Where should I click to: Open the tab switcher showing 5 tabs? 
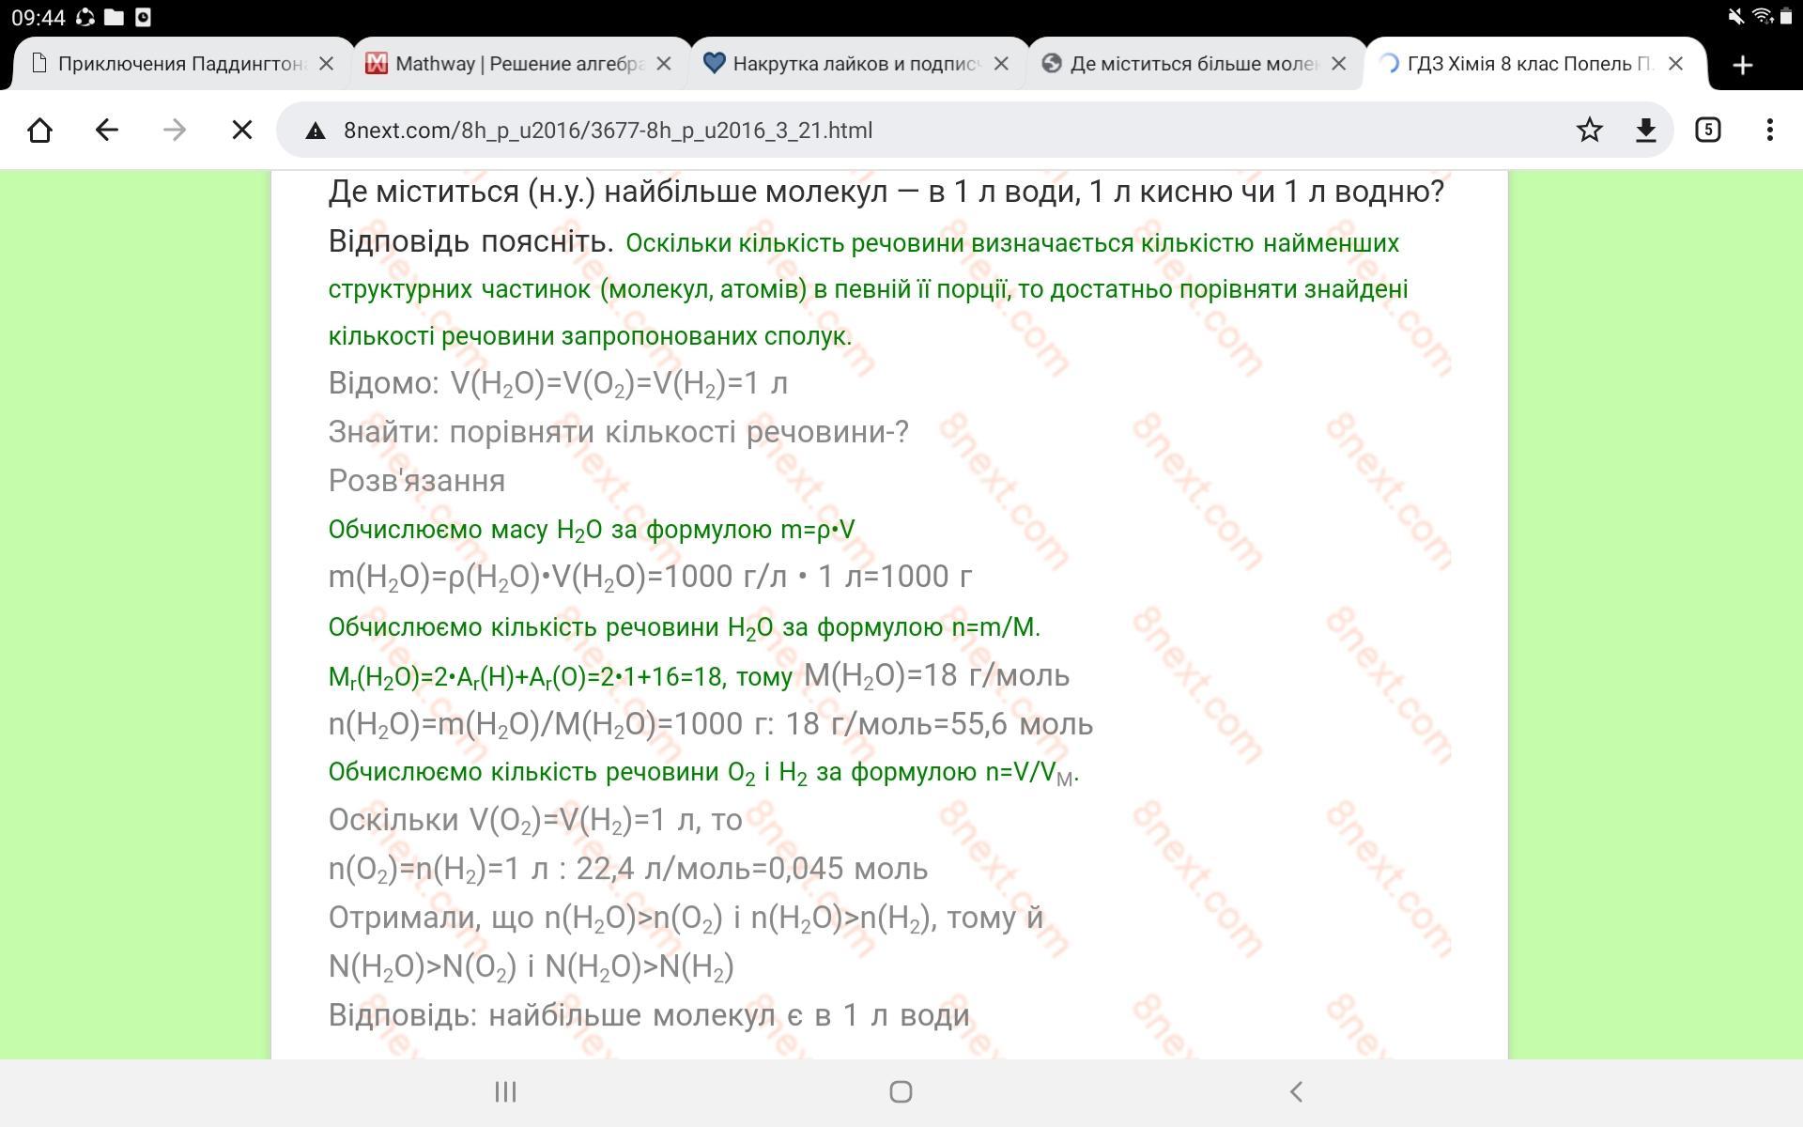(1707, 130)
